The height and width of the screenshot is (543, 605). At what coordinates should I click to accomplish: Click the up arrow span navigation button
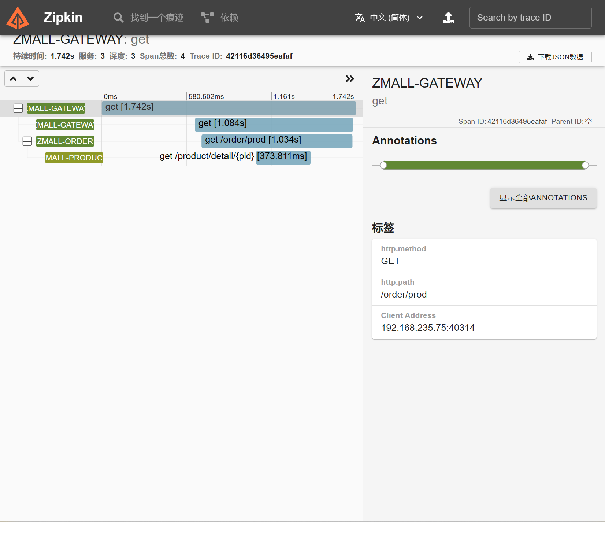coord(13,79)
